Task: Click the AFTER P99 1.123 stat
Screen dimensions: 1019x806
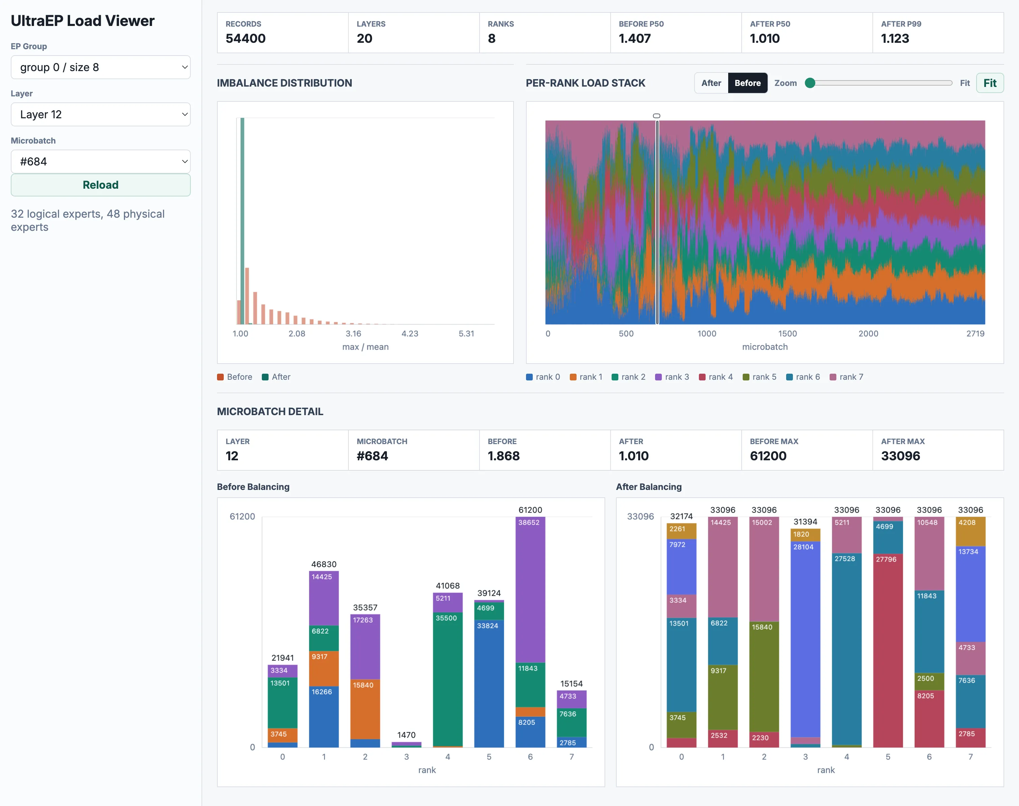Action: click(x=938, y=33)
